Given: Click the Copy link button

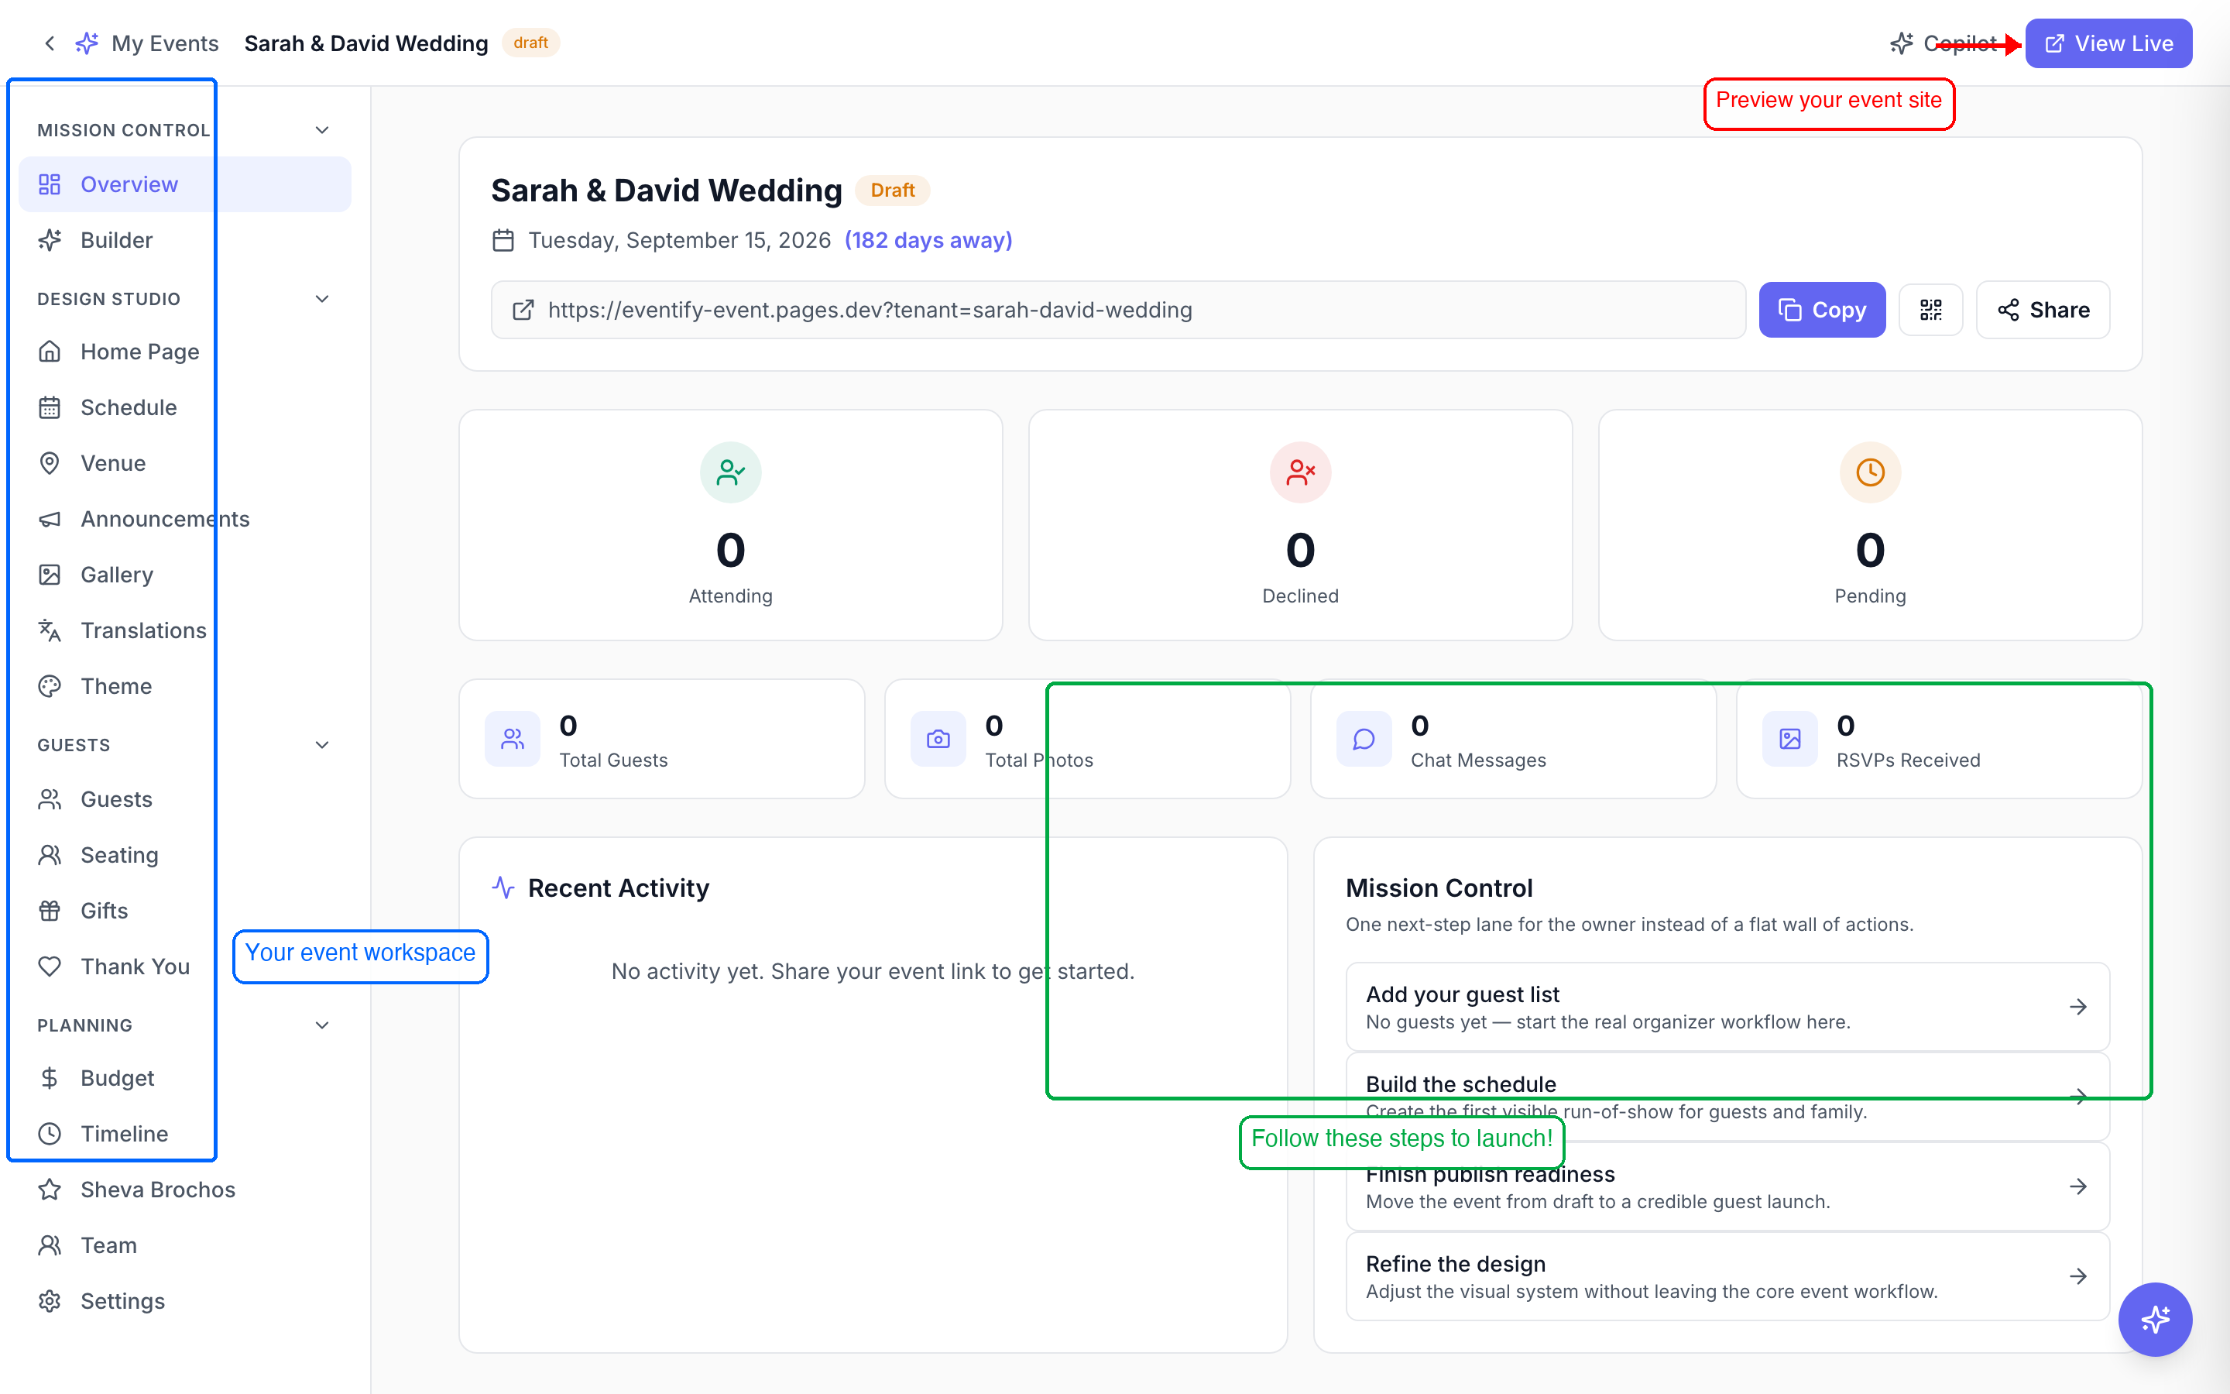Looking at the screenshot, I should (x=1822, y=310).
